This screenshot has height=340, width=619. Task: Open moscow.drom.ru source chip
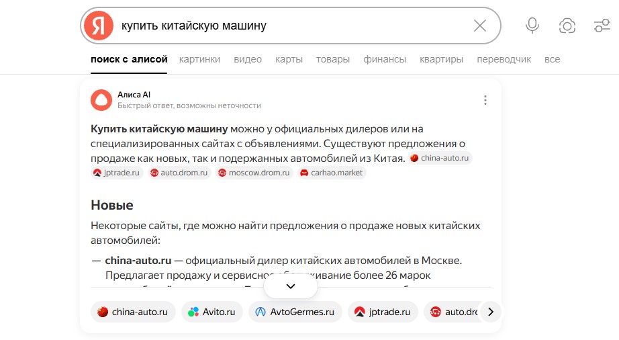254,173
